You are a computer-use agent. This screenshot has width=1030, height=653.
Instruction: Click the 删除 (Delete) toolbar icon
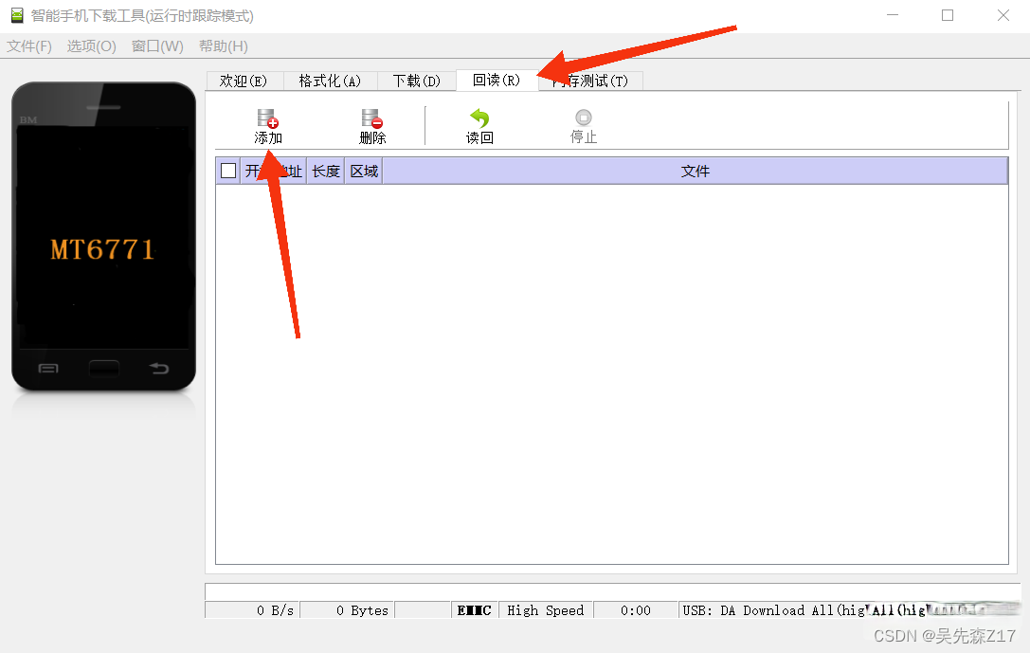[372, 124]
